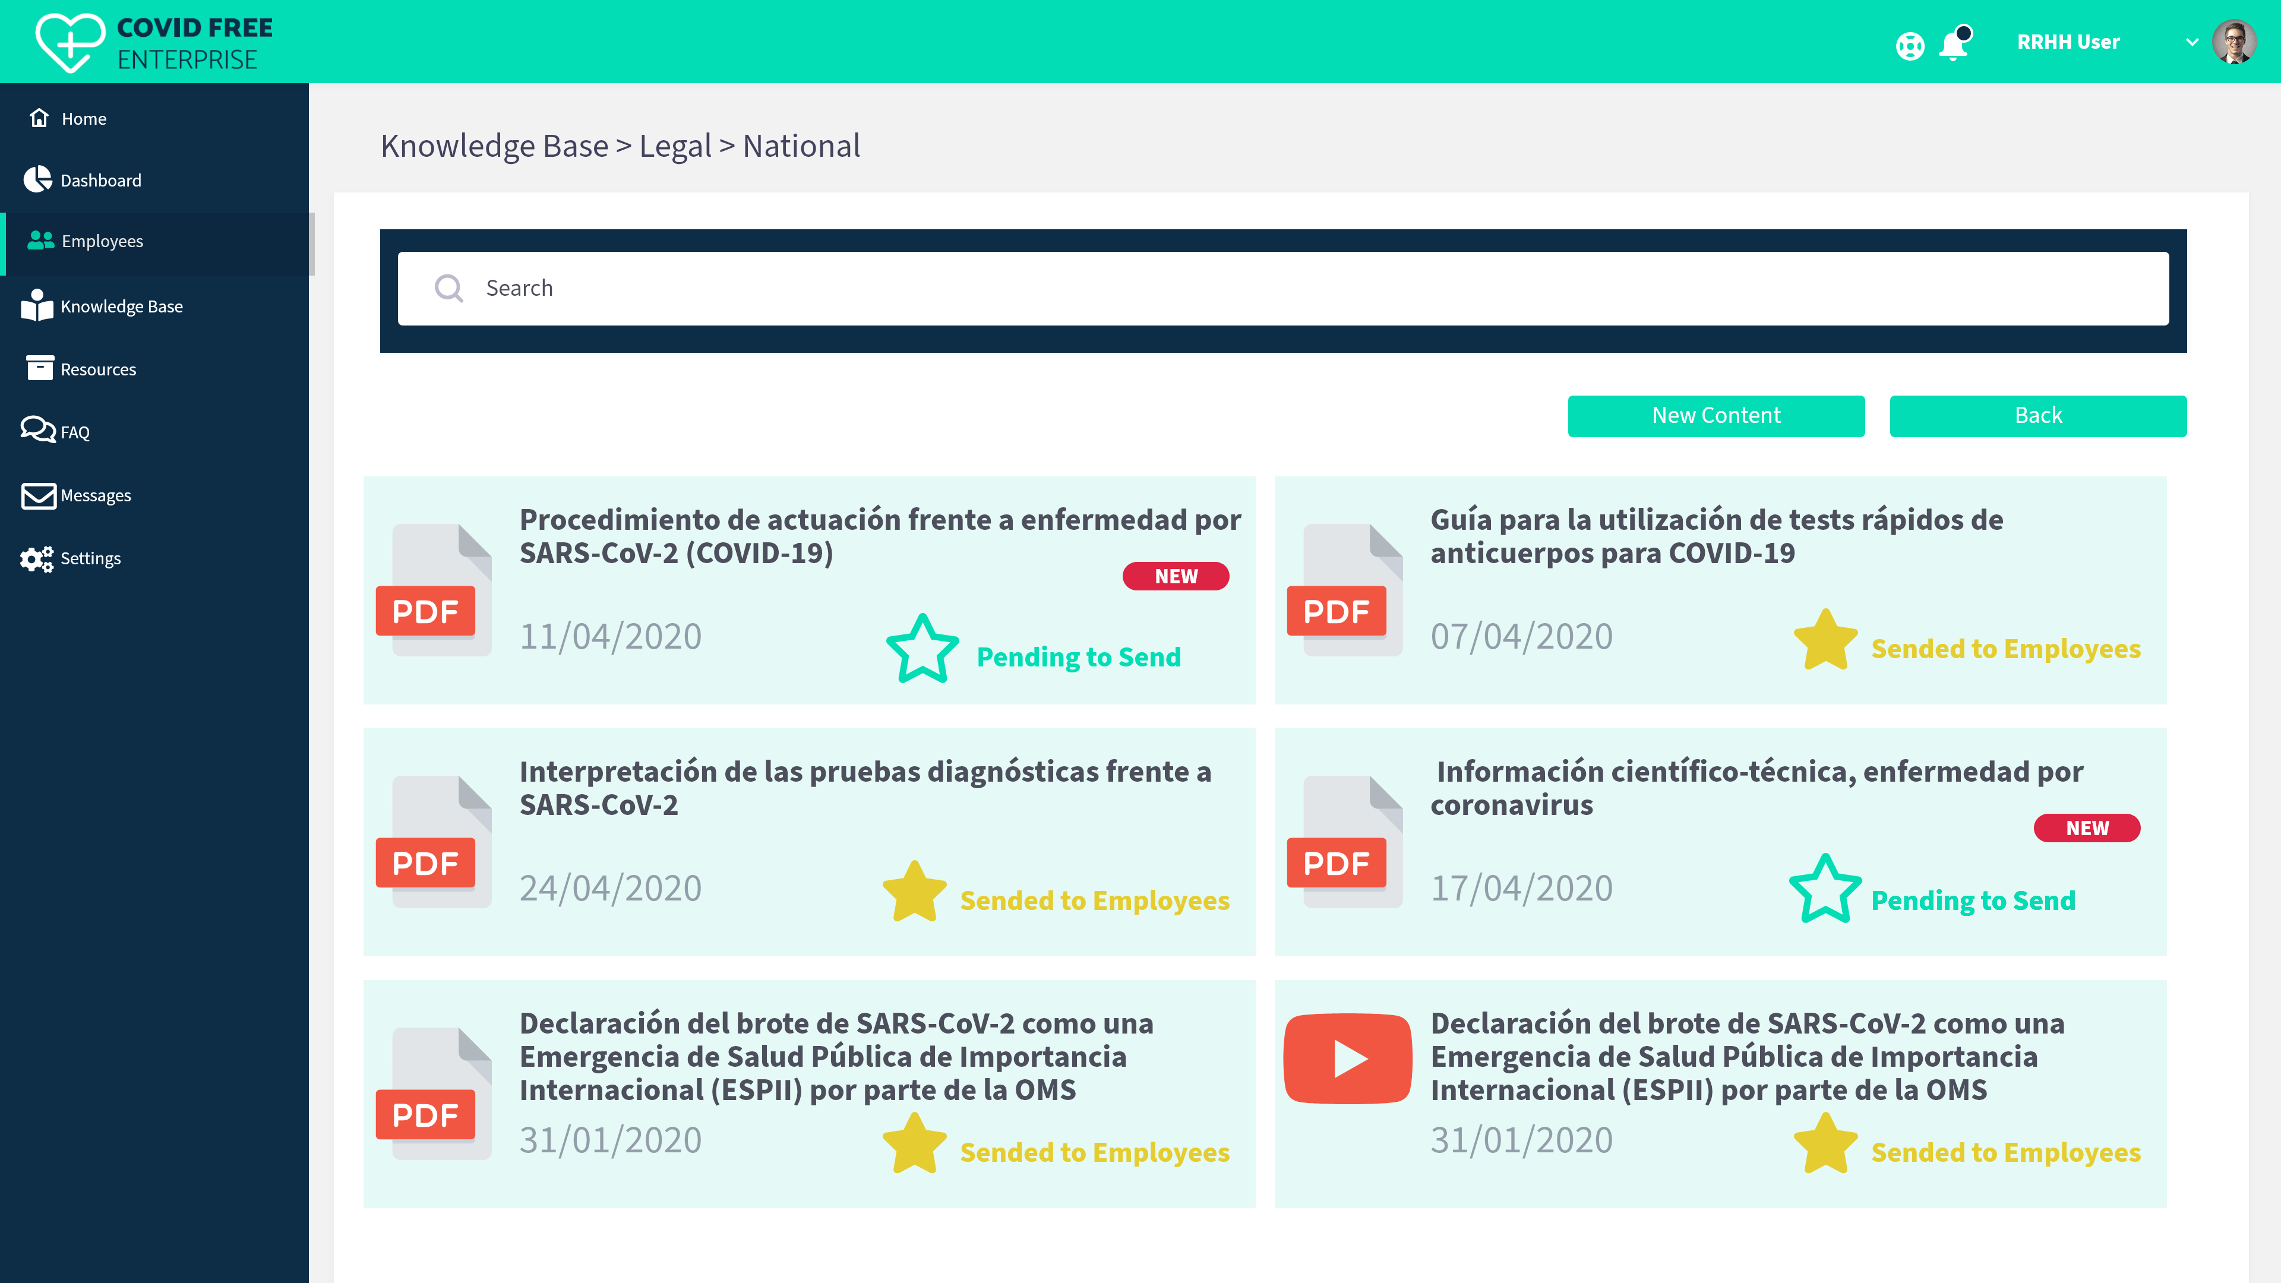2281x1283 pixels.
Task: Open PDF icon dated 24/04/2020
Action: coord(433,842)
